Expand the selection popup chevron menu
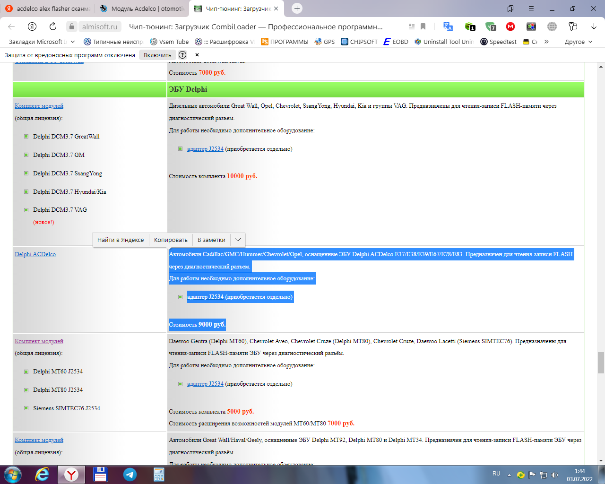The image size is (605, 484). click(x=238, y=240)
